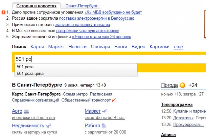The width and height of the screenshot is (206, 138).
Task: Open Справочник организаций link
Action: point(36,100)
